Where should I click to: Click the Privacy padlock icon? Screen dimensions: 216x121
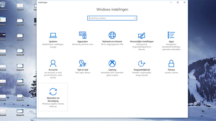[x=171, y=63]
